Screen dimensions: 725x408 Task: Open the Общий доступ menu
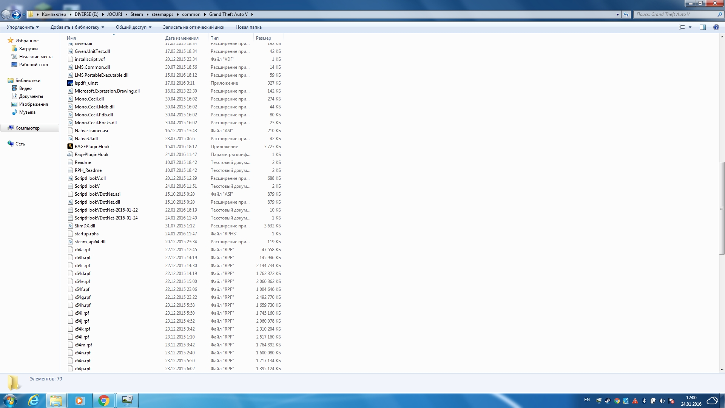[133, 27]
